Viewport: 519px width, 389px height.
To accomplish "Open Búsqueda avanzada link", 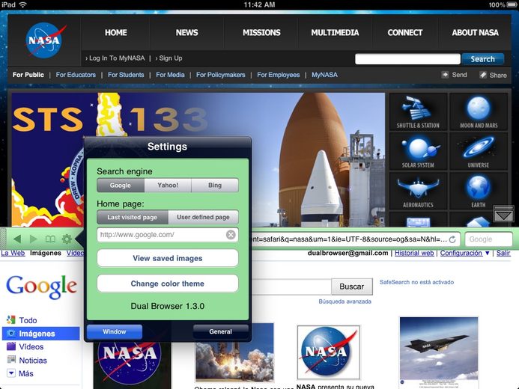I will 345,301.
